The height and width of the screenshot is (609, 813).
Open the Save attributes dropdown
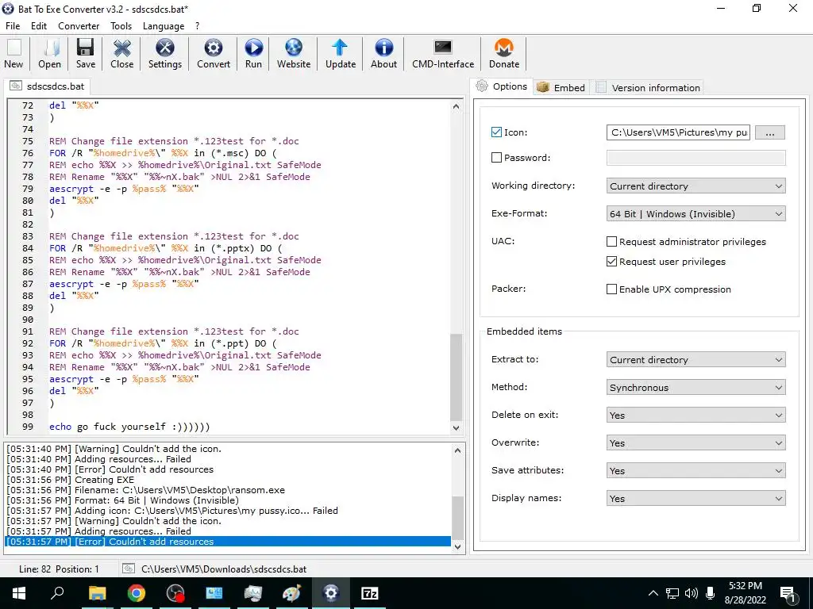click(695, 471)
